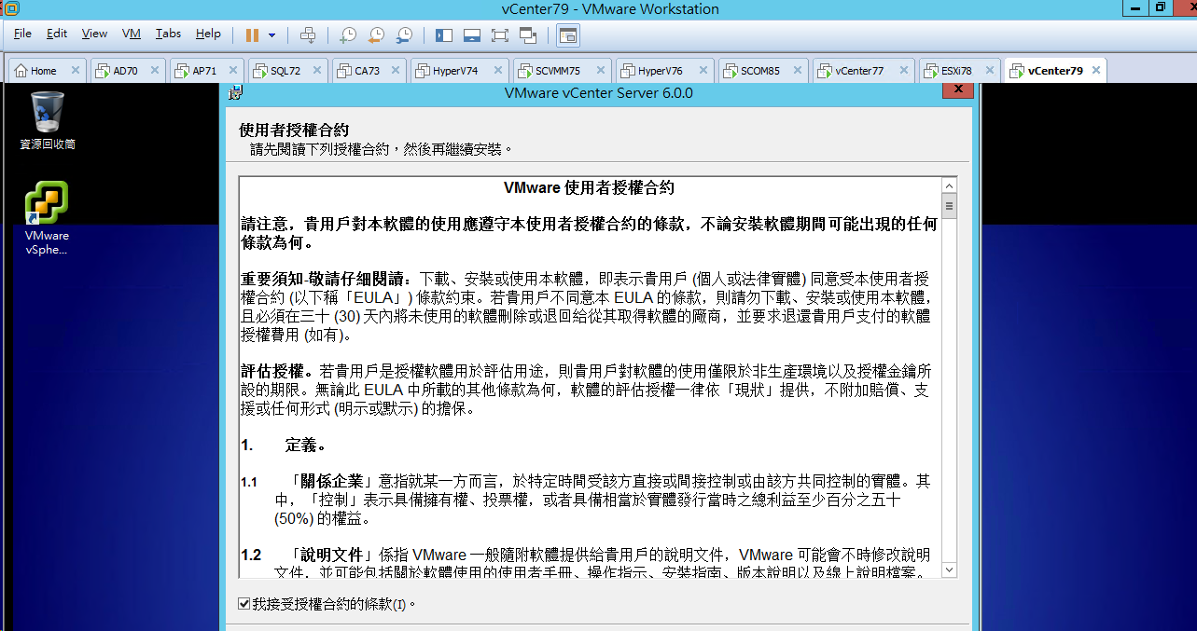Open the snapshot manager wrench icon
The width and height of the screenshot is (1197, 631).
pyautogui.click(x=404, y=34)
